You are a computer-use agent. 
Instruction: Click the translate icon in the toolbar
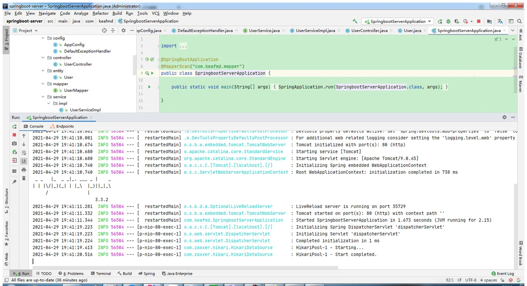coord(500,21)
